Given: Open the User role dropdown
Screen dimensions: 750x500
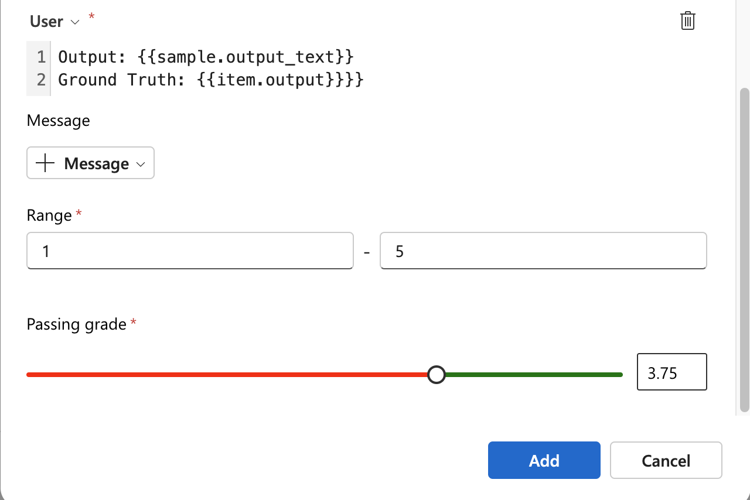Looking at the screenshot, I should point(54,22).
